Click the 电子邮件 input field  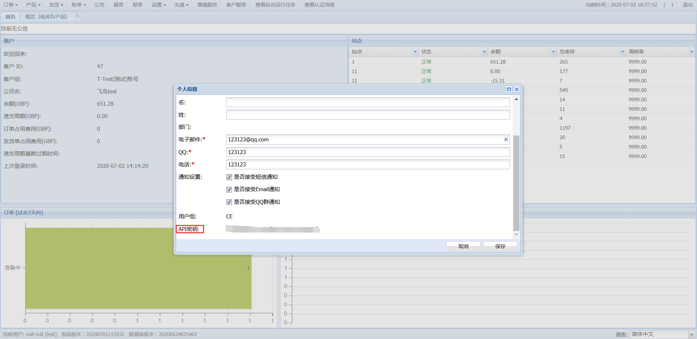[368, 140]
